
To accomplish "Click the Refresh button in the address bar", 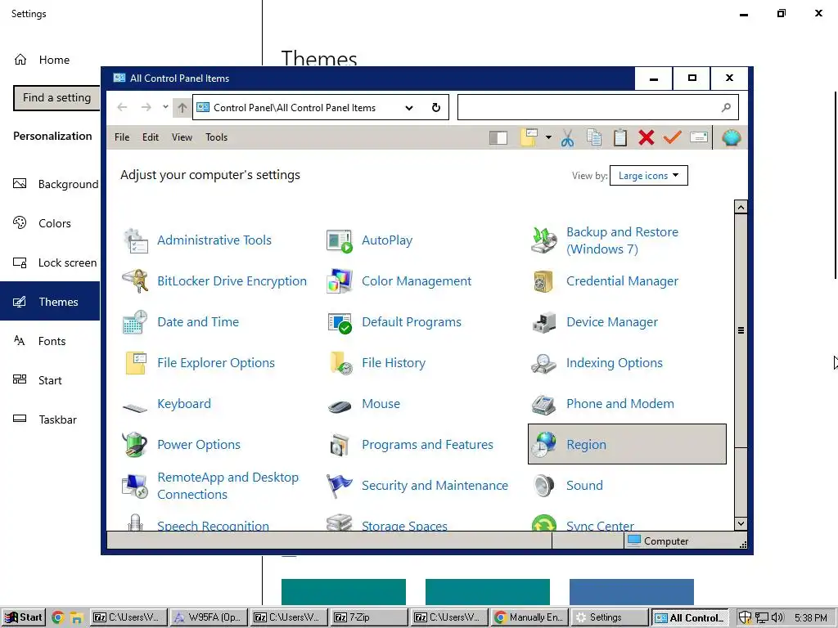I will (436, 108).
